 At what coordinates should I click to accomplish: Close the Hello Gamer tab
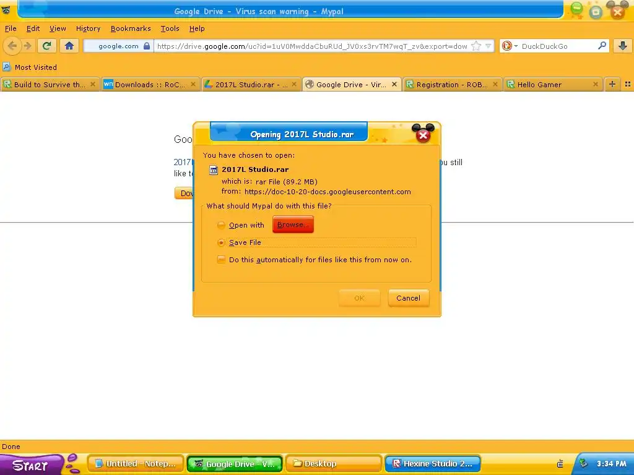[596, 84]
